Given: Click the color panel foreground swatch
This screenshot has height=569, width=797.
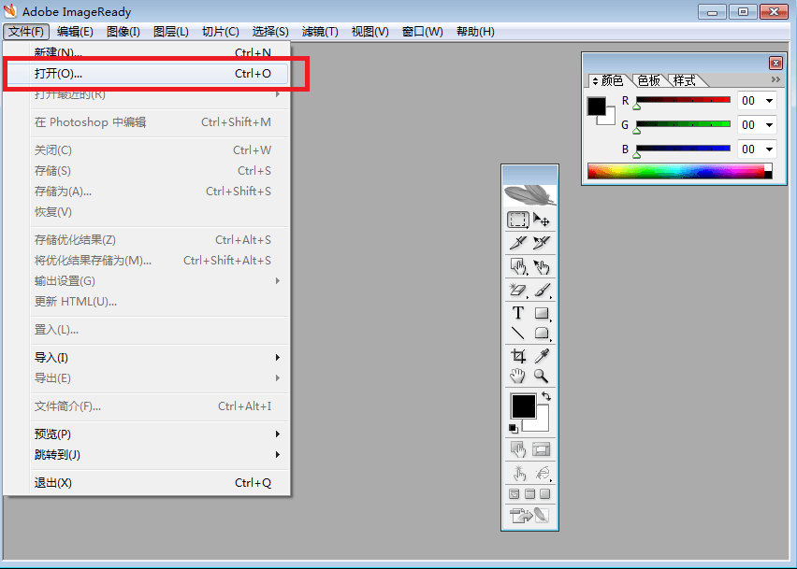Looking at the screenshot, I should coord(596,107).
